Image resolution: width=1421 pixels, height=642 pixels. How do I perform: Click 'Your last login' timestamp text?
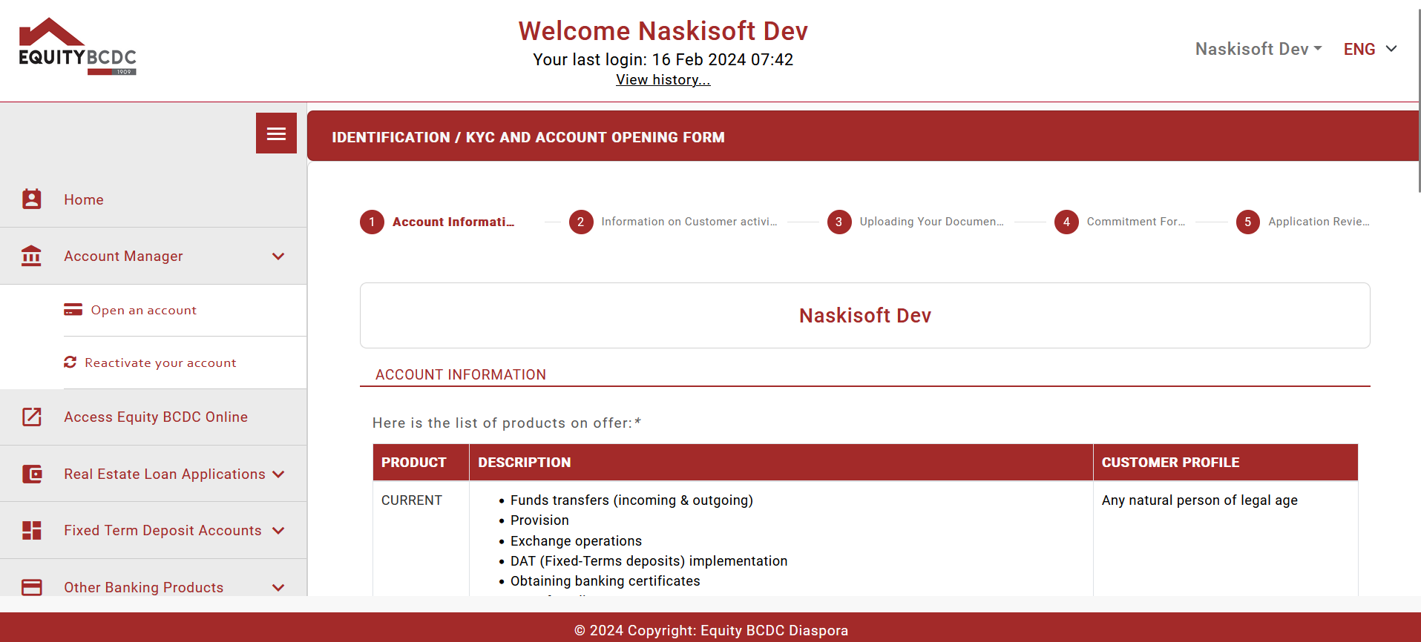click(x=663, y=60)
